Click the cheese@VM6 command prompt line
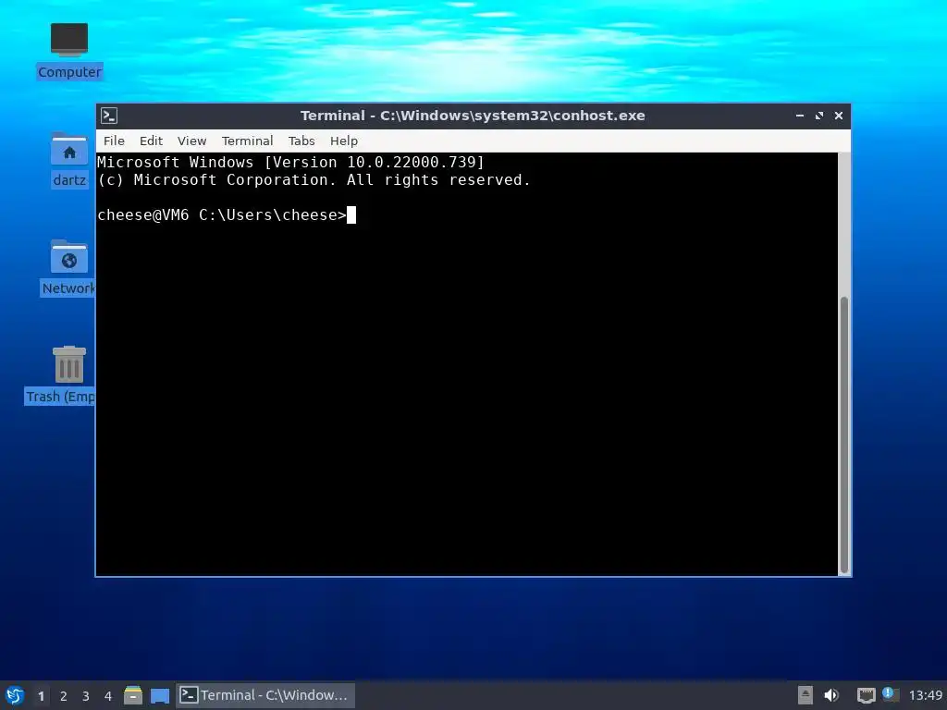The image size is (947, 710). (x=227, y=214)
